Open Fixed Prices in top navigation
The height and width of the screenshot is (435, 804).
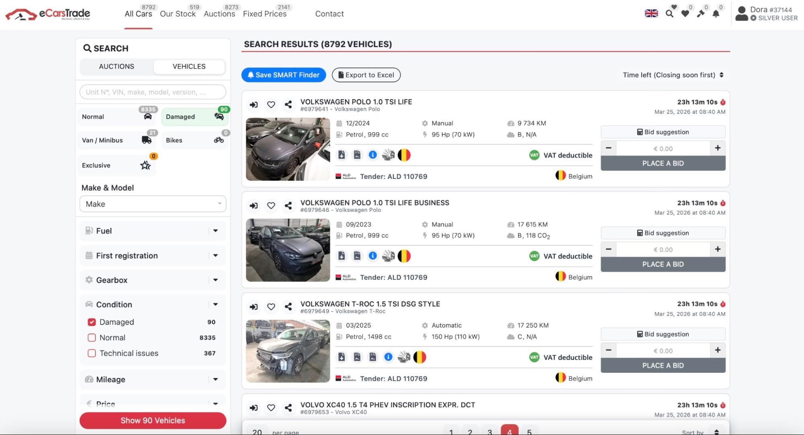[x=265, y=14]
